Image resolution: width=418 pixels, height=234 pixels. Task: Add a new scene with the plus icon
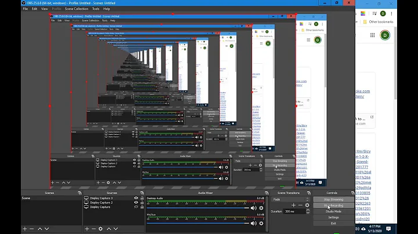pos(25,229)
